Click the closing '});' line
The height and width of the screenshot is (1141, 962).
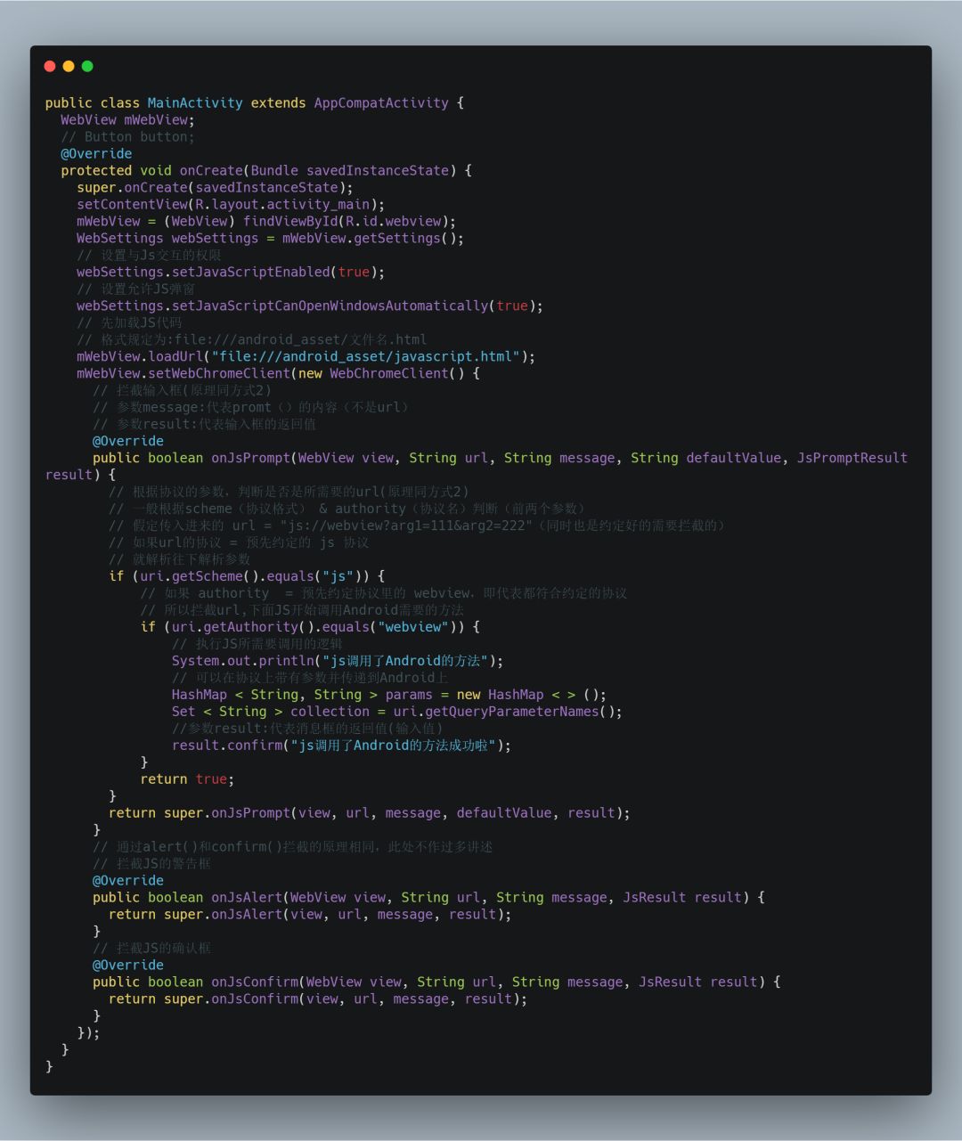point(88,1034)
